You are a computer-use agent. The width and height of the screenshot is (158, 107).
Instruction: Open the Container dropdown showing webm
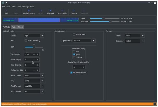click(135, 41)
